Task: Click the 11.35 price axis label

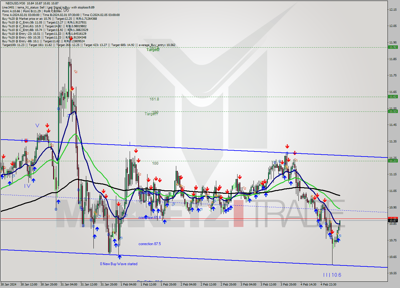Action: tap(393, 141)
